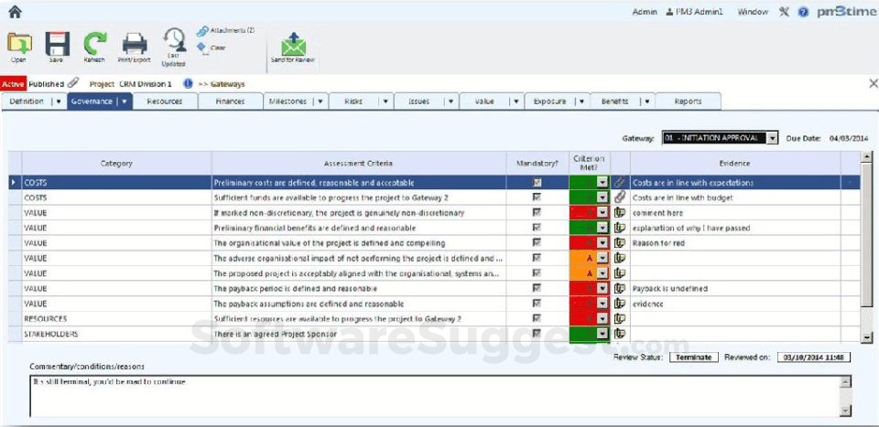879x427 pixels.
Task: Toggle Mandatory for 'Sufficient resources' row
Action: (537, 318)
